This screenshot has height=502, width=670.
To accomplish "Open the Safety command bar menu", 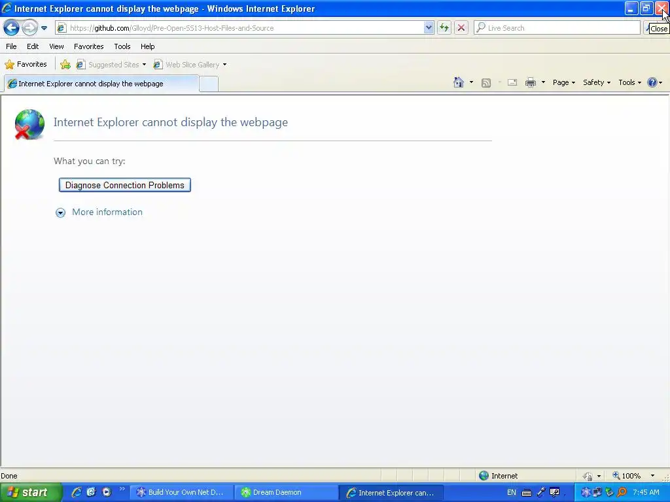I will tap(597, 82).
